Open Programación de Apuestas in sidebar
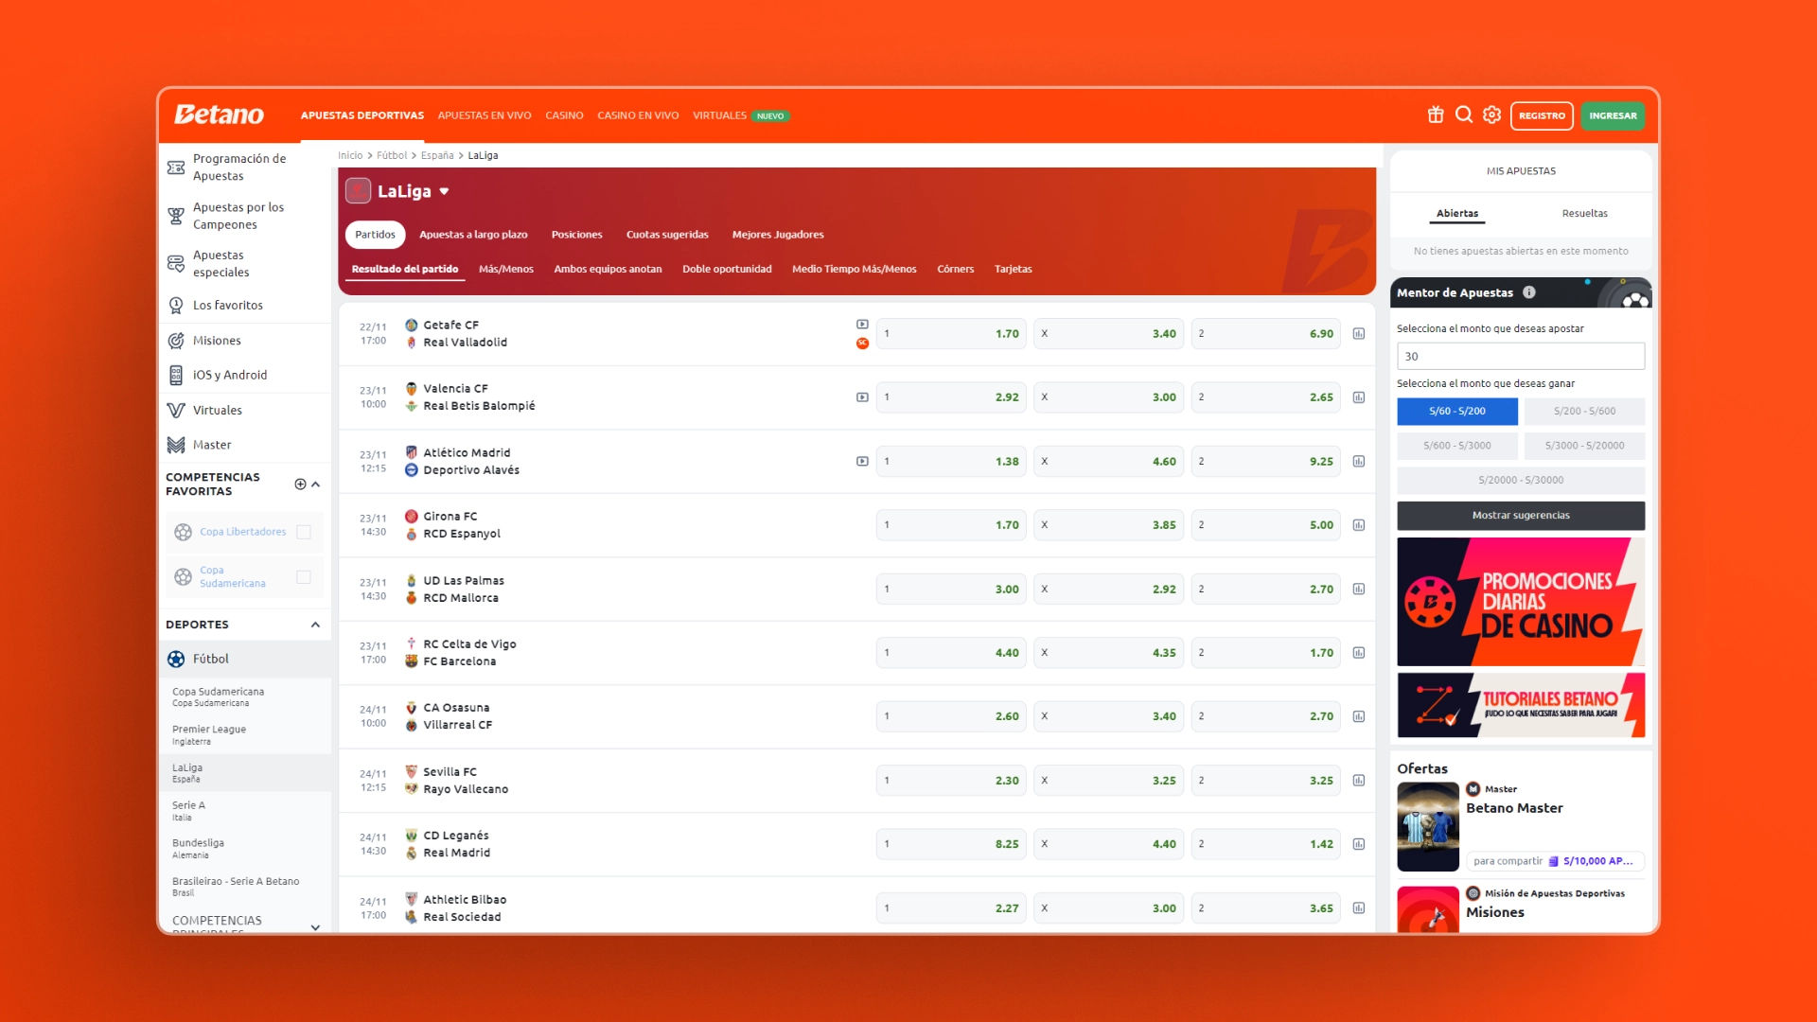This screenshot has width=1817, height=1022. (245, 167)
